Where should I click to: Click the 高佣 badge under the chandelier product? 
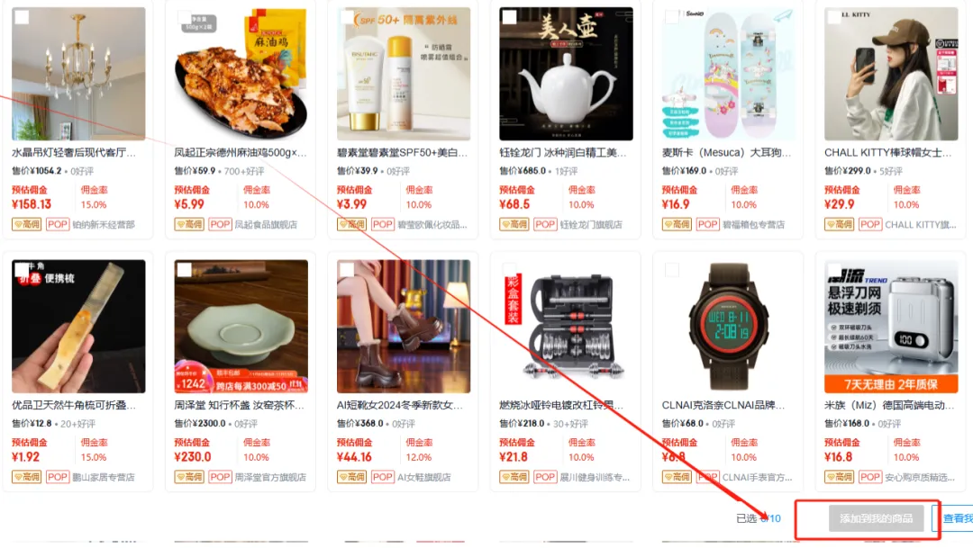pos(27,224)
